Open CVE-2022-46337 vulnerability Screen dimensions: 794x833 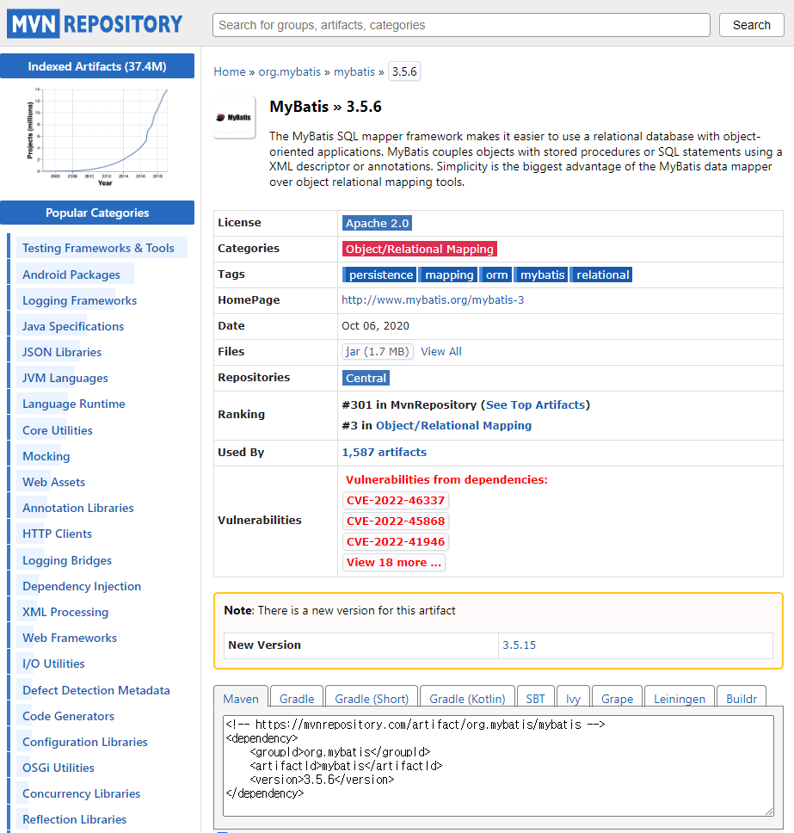(396, 501)
